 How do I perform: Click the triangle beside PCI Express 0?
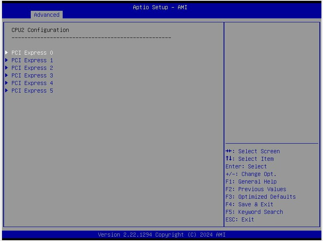pyautogui.click(x=6, y=52)
